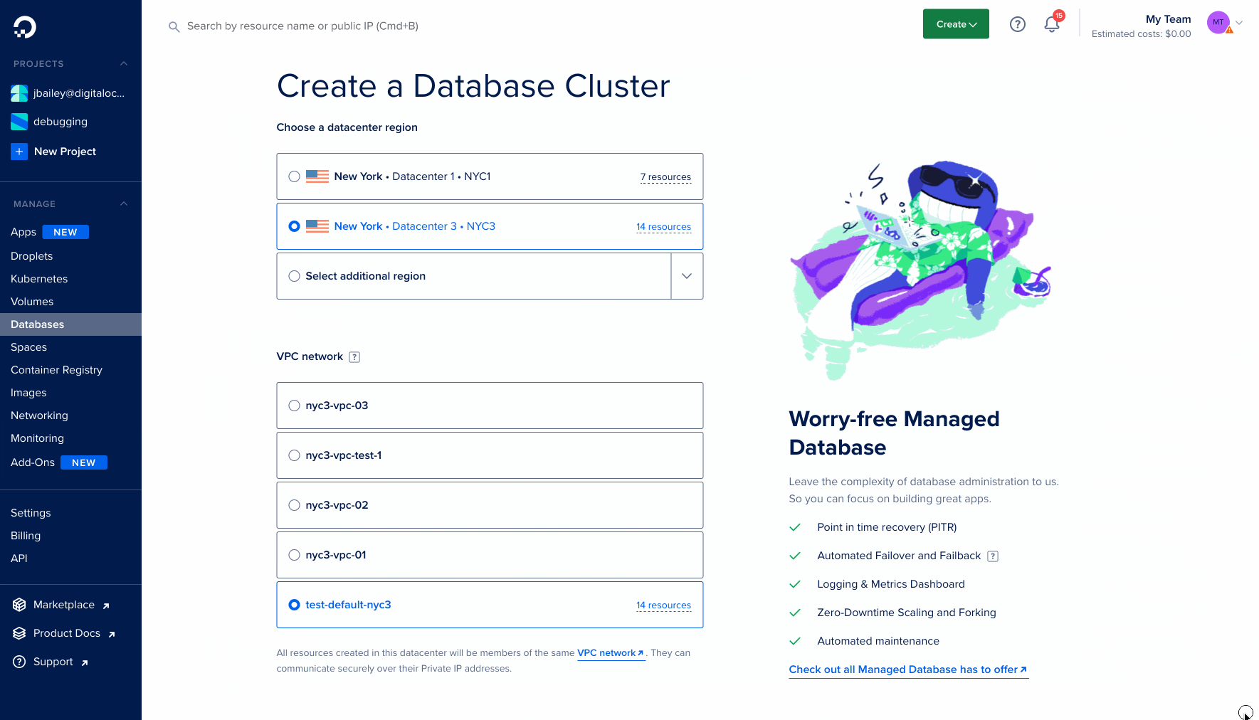1259x720 pixels.
Task: Click the DigitalOcean logo icon
Action: coord(24,27)
